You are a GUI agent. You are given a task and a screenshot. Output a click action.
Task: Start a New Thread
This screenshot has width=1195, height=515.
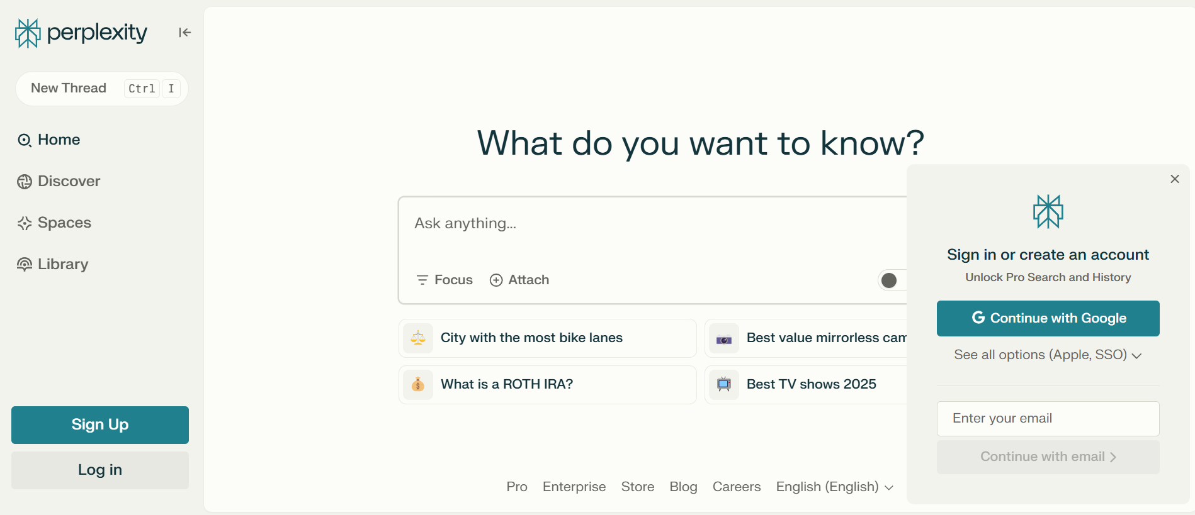point(102,89)
